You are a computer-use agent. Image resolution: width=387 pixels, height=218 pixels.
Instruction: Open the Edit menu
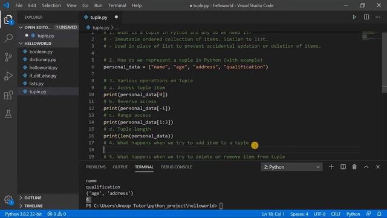point(32,5)
